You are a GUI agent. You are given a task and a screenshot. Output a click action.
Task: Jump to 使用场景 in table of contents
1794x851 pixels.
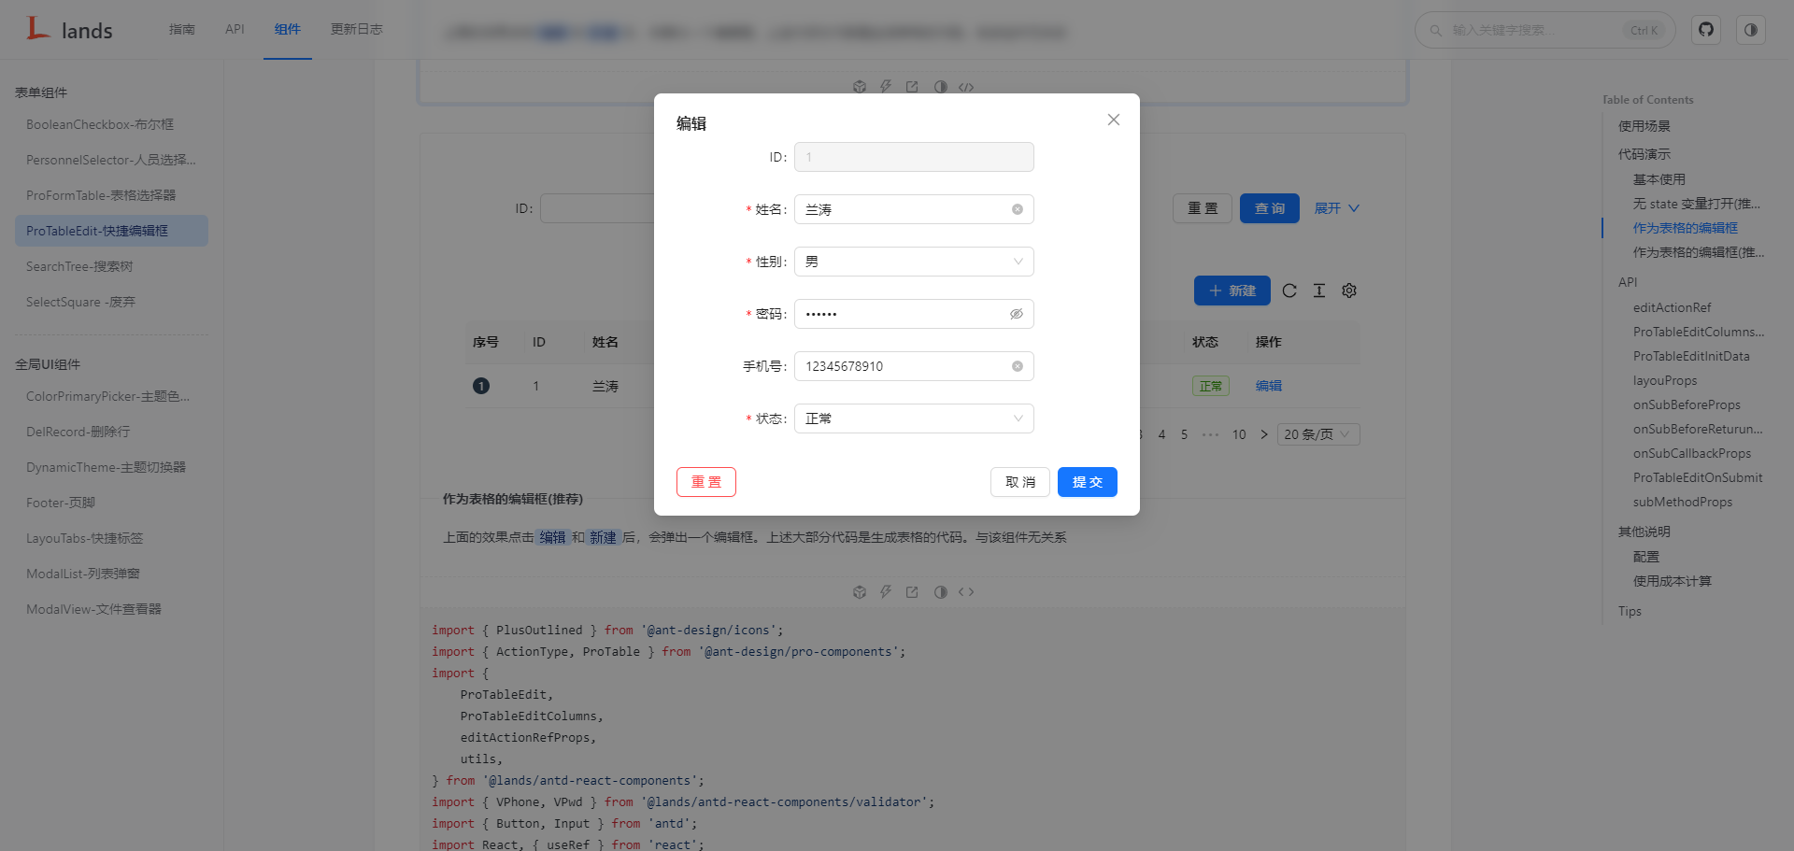(x=1644, y=126)
